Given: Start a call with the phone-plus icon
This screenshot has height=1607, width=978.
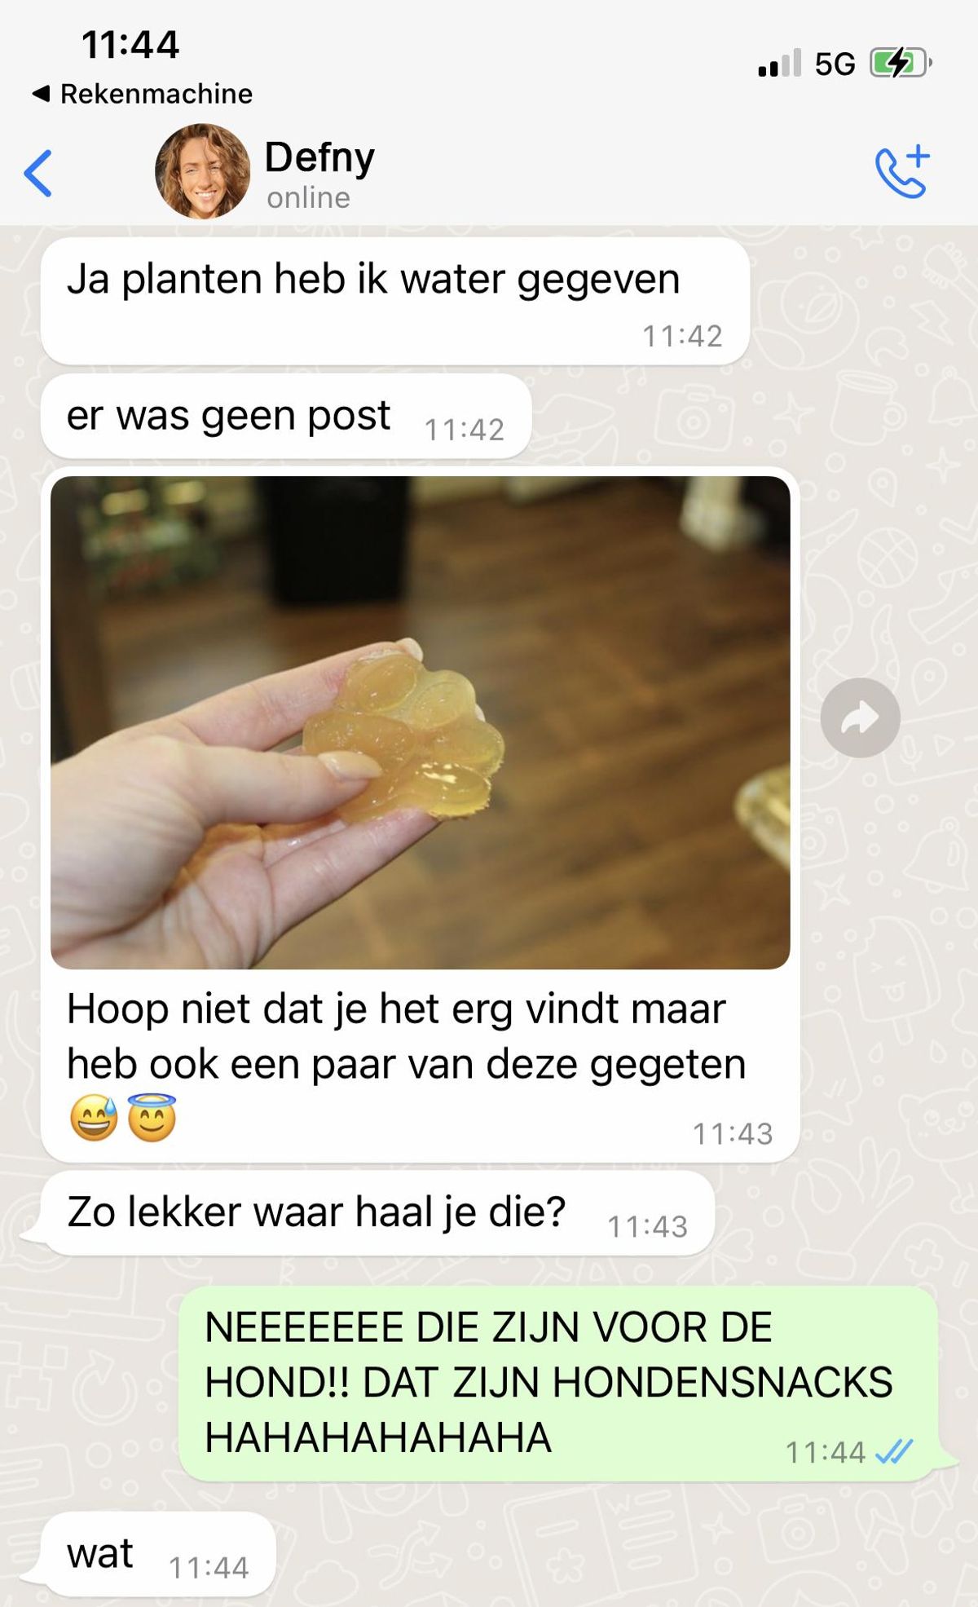Looking at the screenshot, I should 902,171.
